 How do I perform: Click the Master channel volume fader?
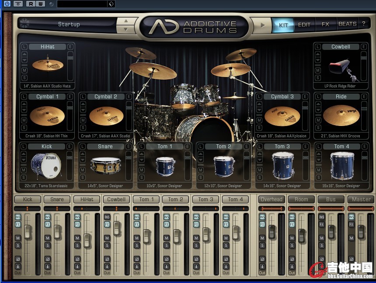coord(361,231)
